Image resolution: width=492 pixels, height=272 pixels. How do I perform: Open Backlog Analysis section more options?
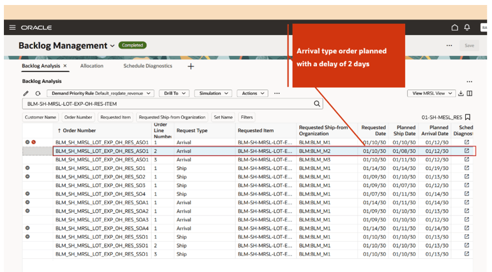click(x=469, y=82)
